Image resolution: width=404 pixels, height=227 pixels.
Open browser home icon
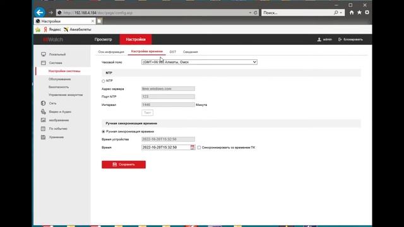point(352,13)
